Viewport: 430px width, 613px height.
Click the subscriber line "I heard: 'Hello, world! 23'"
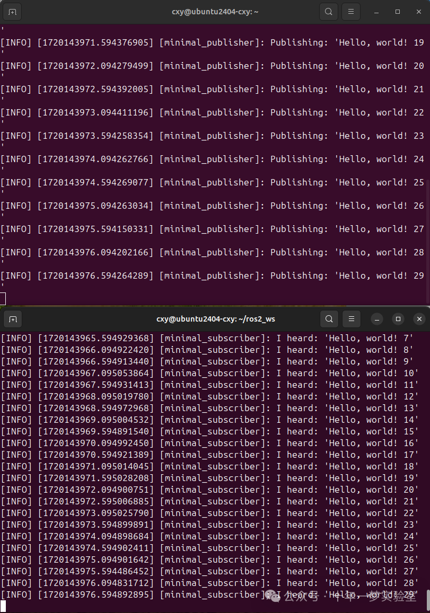pyautogui.click(x=210, y=525)
